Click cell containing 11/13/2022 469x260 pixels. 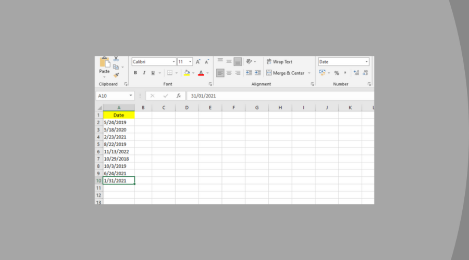[119, 152]
